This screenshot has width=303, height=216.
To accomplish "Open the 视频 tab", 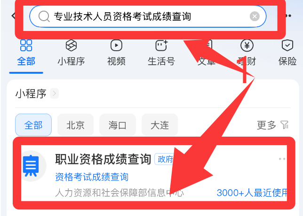I will 116,53.
